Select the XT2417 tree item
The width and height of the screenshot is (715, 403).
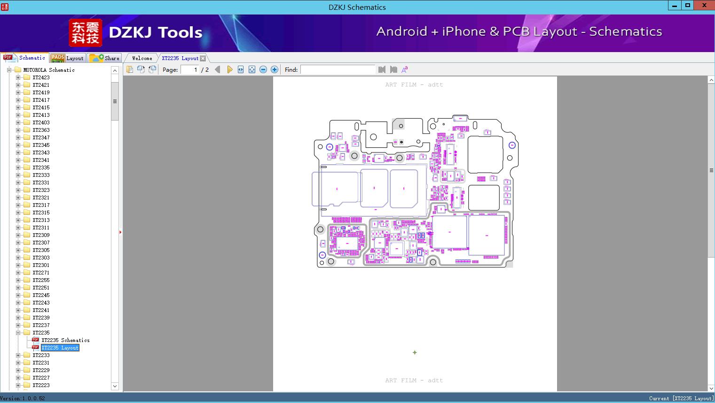coord(41,100)
